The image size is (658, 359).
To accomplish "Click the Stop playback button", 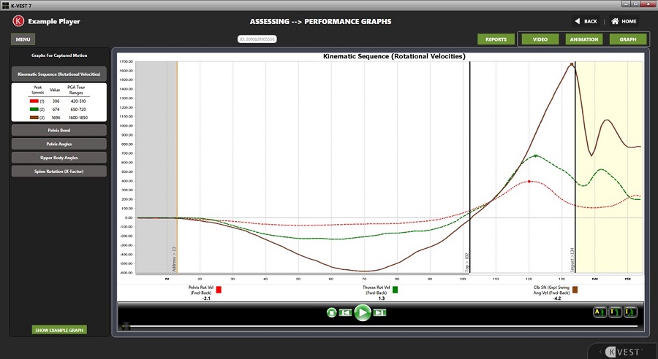I will click(332, 312).
